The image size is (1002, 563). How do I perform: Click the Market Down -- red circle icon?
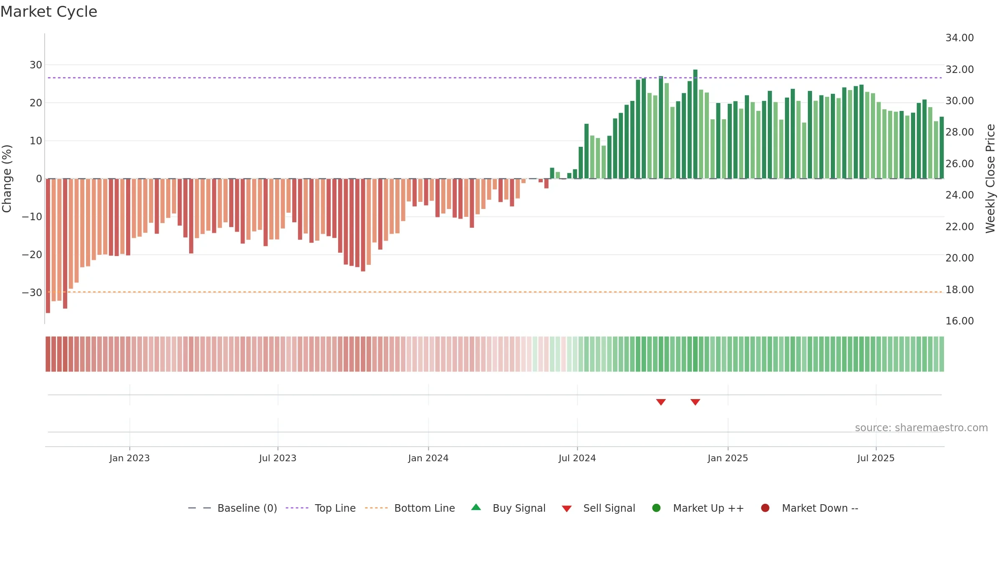click(765, 508)
